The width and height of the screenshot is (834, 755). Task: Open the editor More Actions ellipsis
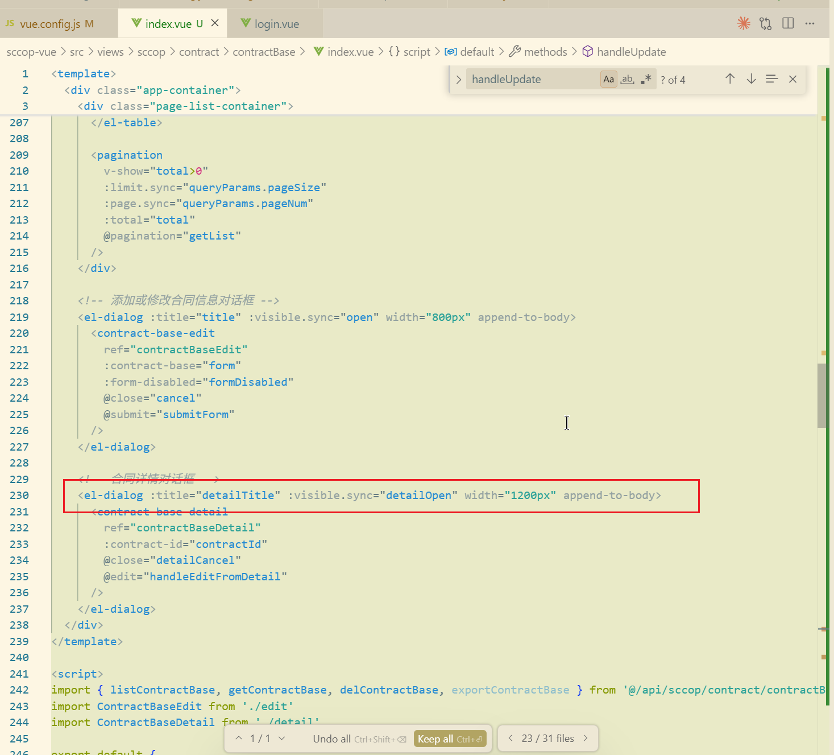pyautogui.click(x=810, y=23)
